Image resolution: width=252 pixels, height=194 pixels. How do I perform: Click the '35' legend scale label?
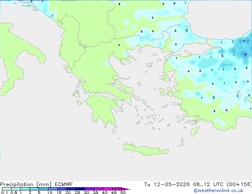(95, 192)
